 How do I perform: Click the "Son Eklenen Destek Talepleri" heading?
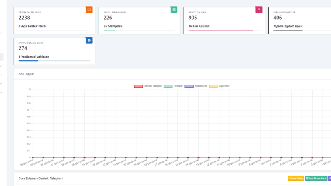click(41, 178)
